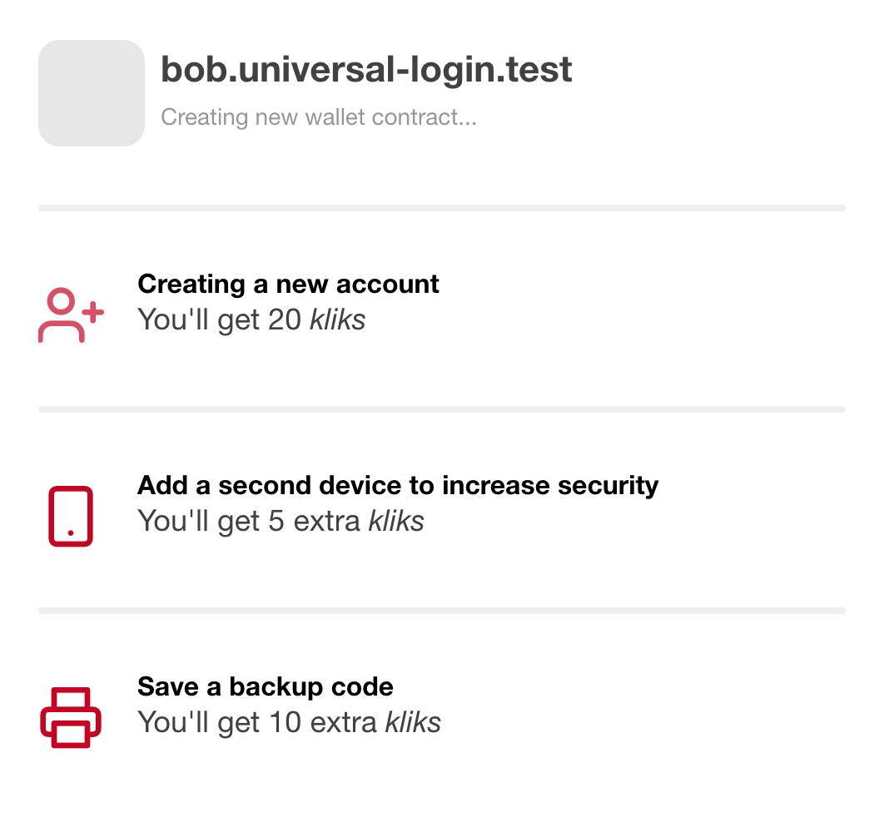Click the divider above the second device item

[442, 409]
